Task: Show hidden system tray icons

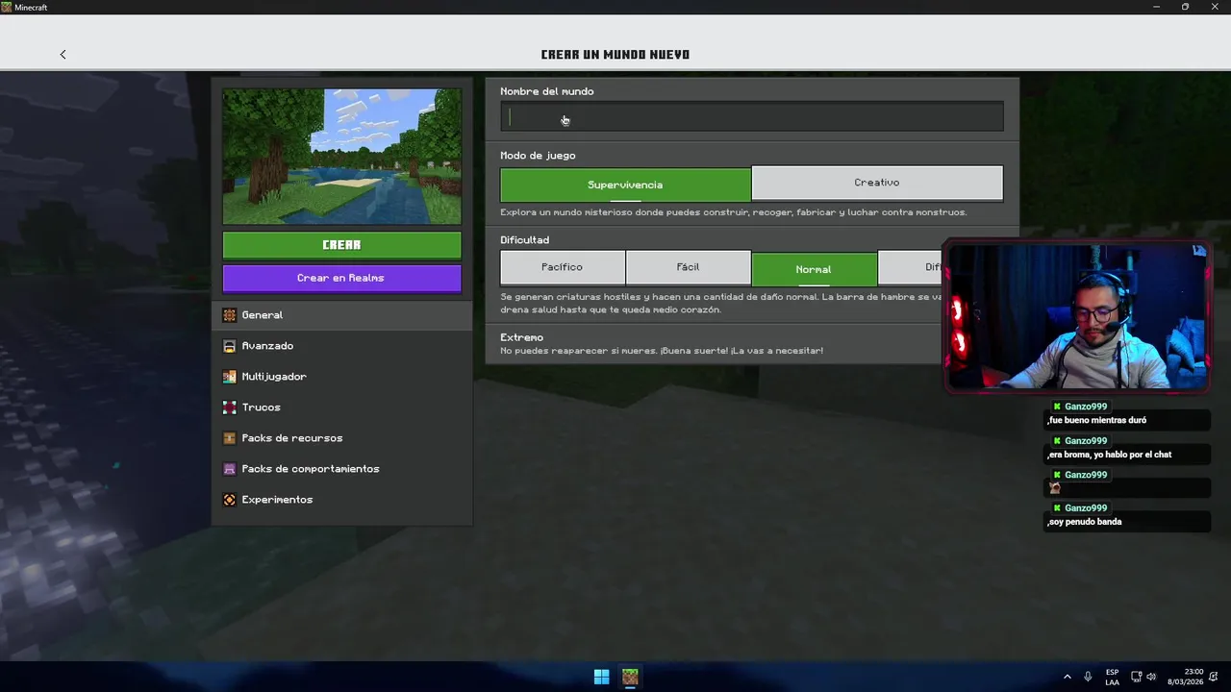Action: coord(1067,677)
